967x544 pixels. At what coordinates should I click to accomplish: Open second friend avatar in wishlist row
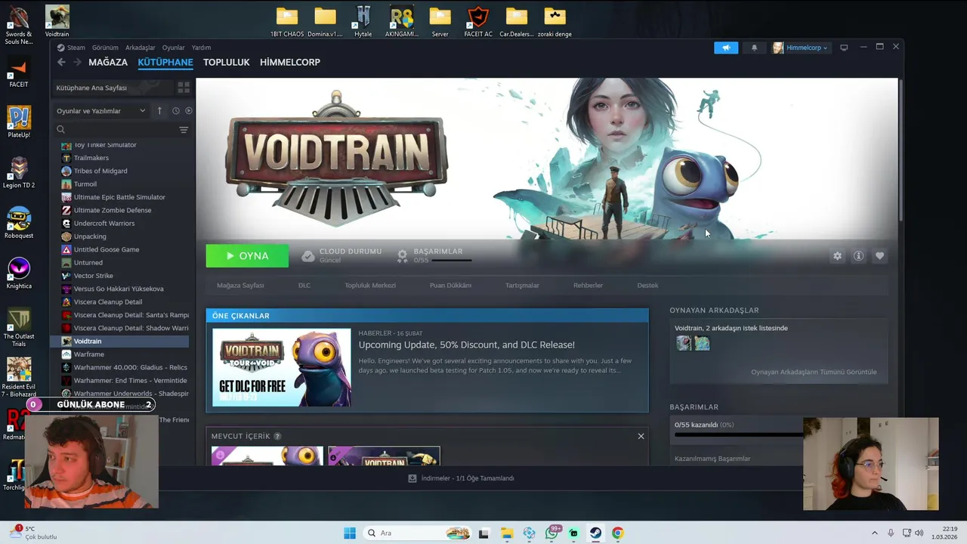tap(702, 344)
